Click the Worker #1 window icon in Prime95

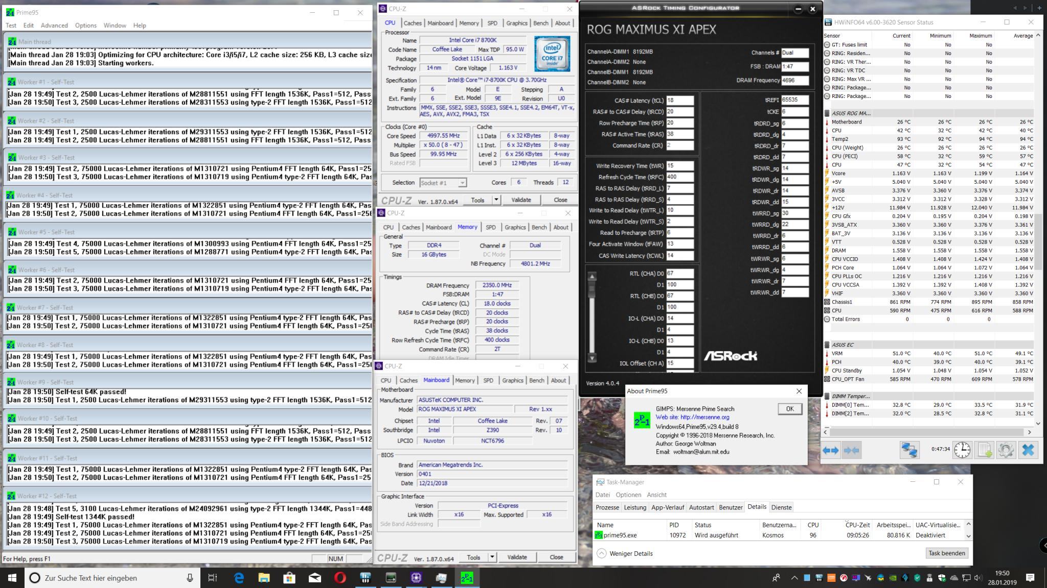tap(11, 82)
